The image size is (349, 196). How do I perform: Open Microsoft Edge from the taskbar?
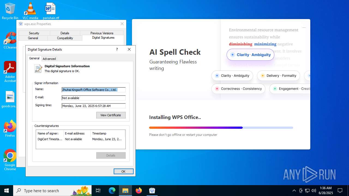[112, 191]
